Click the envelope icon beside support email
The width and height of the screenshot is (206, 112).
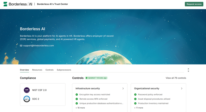tap(21, 46)
